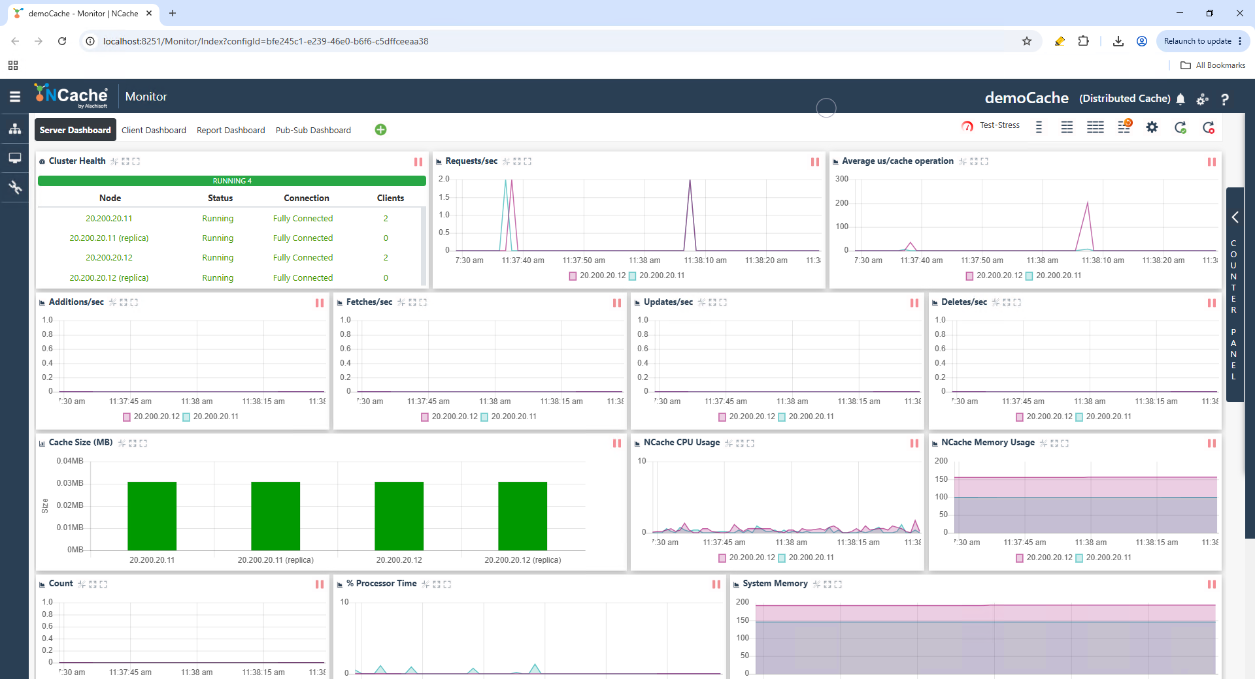Open a new browser tab
Viewport: 1255px width, 679px height.
click(x=173, y=13)
